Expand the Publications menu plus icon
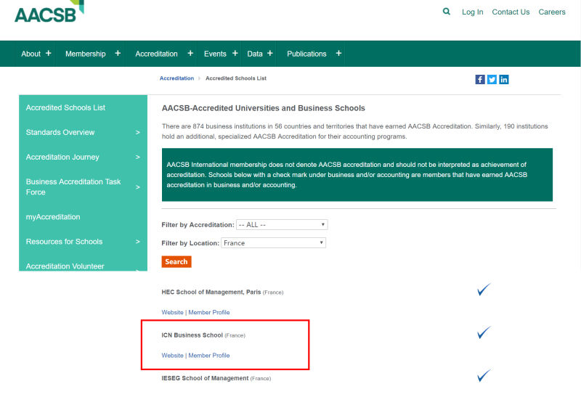The height and width of the screenshot is (418, 581). pos(338,53)
